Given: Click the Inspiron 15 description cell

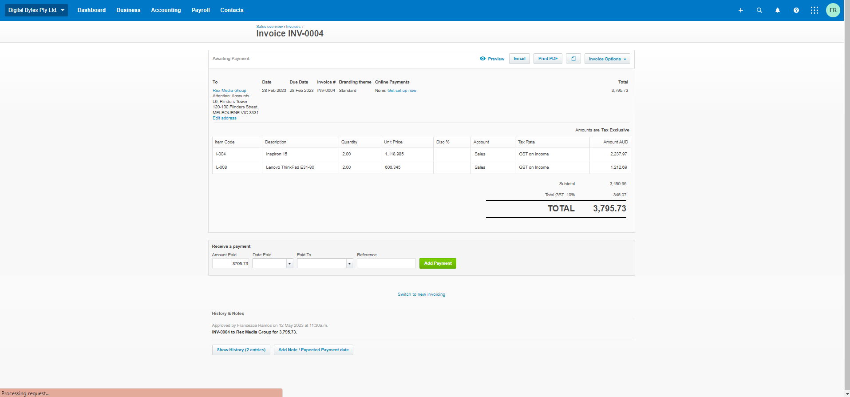Looking at the screenshot, I should click(300, 154).
